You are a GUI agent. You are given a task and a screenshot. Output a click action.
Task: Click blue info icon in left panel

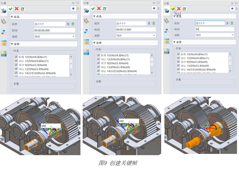[x=73, y=9]
